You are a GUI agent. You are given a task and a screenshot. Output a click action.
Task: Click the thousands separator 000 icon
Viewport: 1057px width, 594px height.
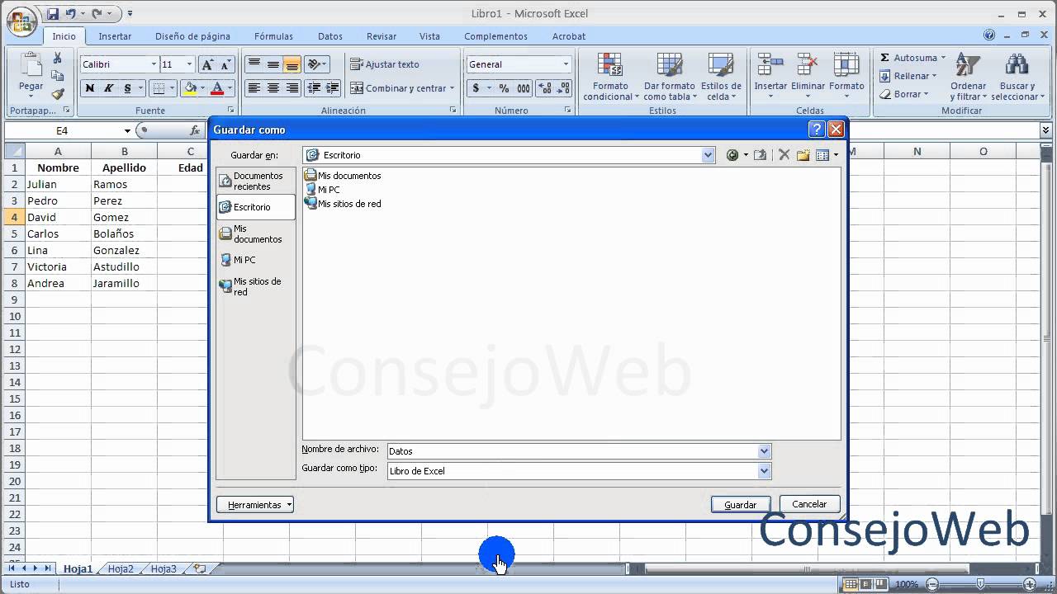(524, 88)
